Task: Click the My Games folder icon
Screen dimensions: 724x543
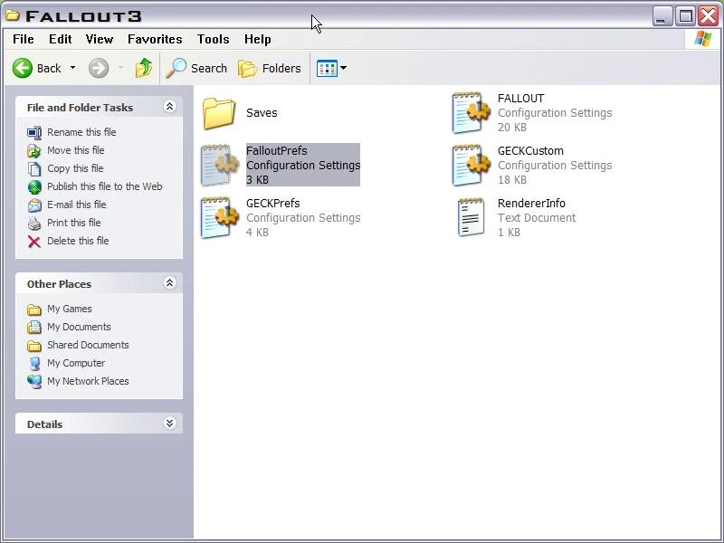Action: point(34,310)
